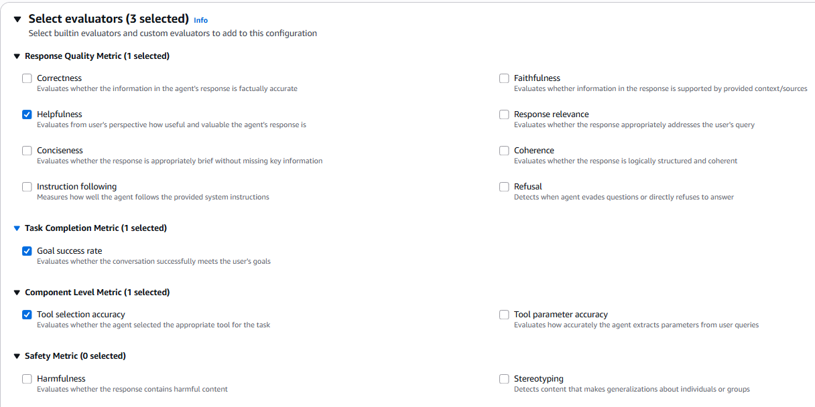Screen dimensions: 815x407
Task: Collapse Task Completion Metric group
Action: [17, 228]
